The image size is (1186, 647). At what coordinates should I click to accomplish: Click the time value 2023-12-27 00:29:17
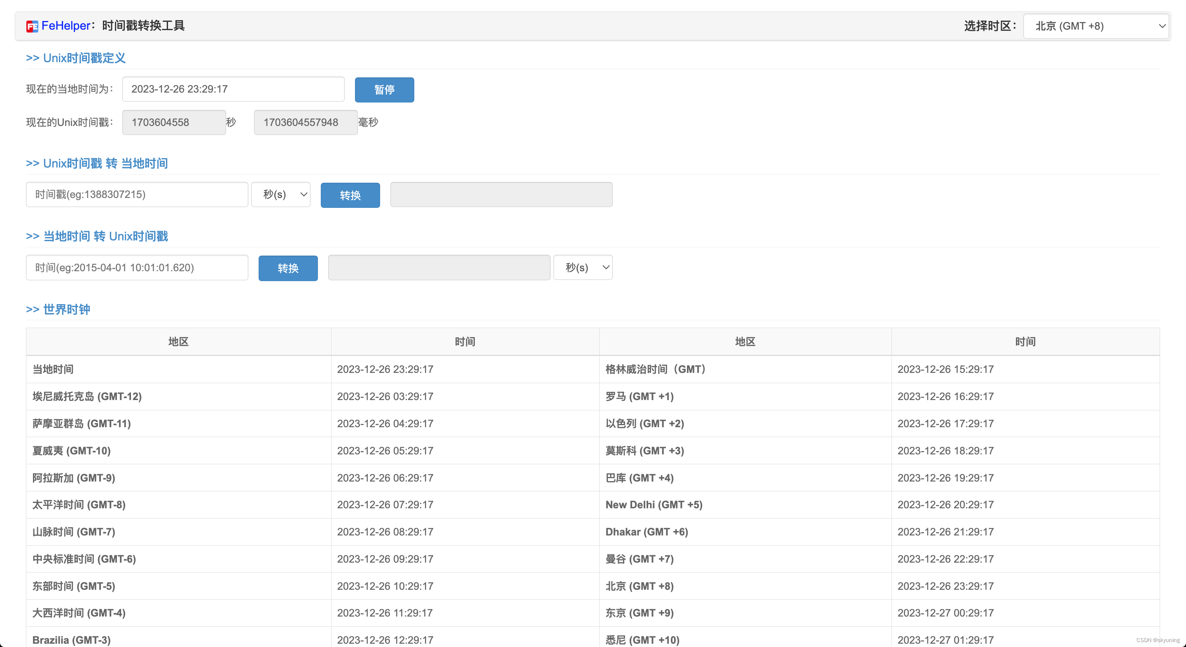pos(946,613)
